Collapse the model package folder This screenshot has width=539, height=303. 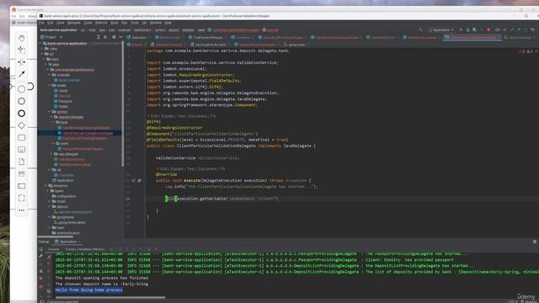pos(50,85)
